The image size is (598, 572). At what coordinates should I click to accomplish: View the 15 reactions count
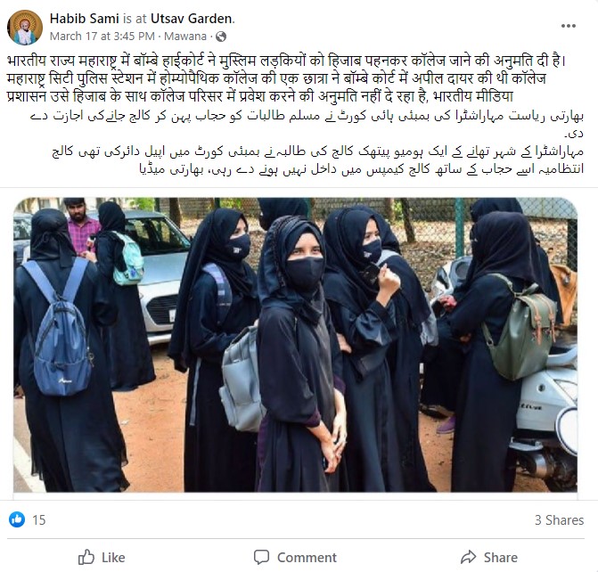click(x=39, y=519)
